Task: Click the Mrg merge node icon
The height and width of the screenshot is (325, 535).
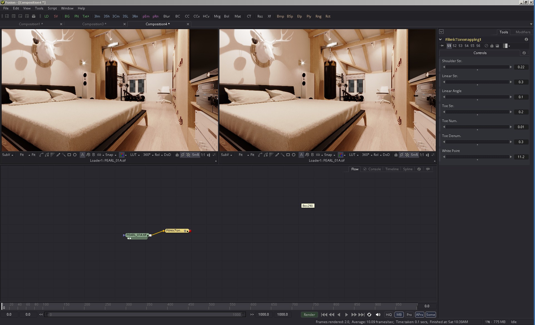Action: pyautogui.click(x=217, y=16)
